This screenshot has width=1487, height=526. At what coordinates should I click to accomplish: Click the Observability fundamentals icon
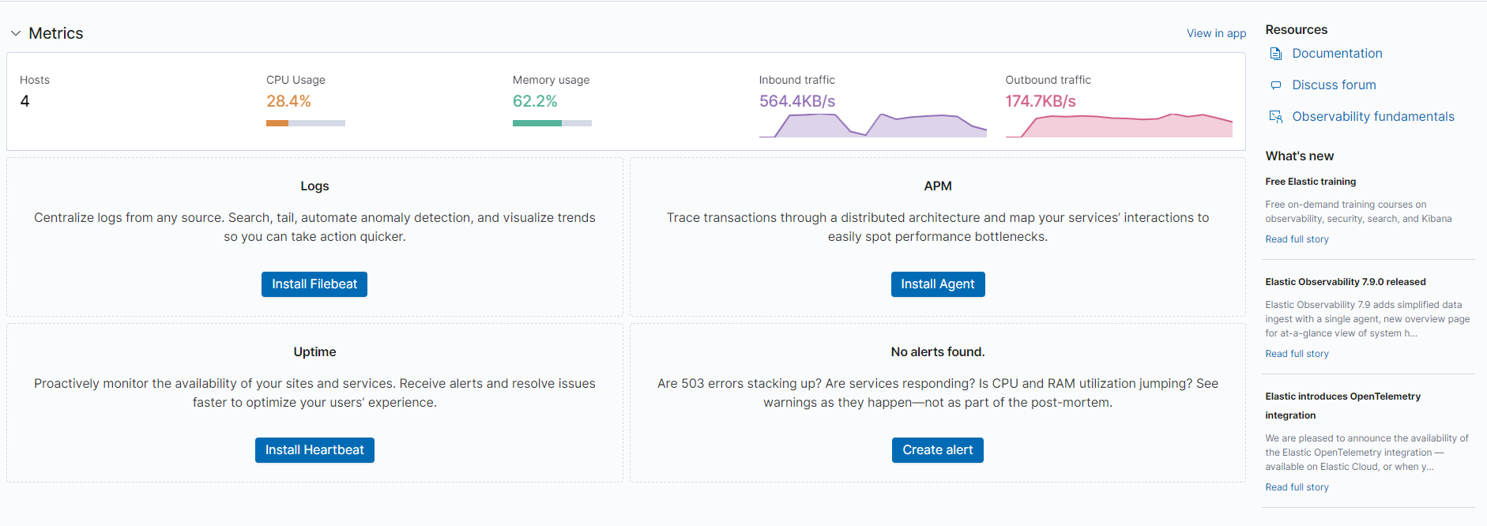(1275, 117)
